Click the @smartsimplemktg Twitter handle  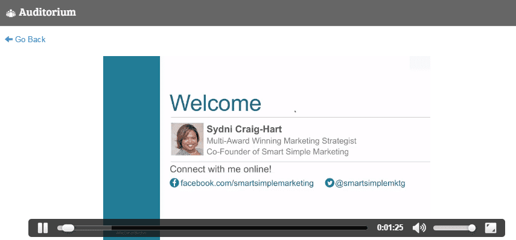[x=370, y=183]
